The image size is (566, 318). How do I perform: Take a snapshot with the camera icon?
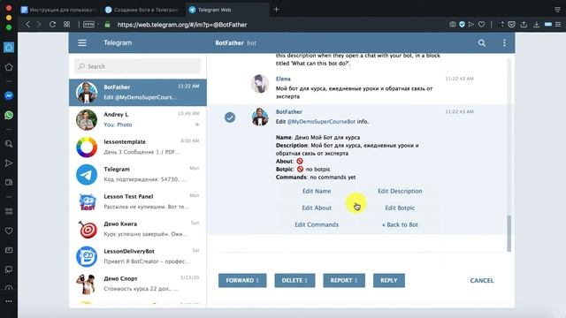point(452,25)
